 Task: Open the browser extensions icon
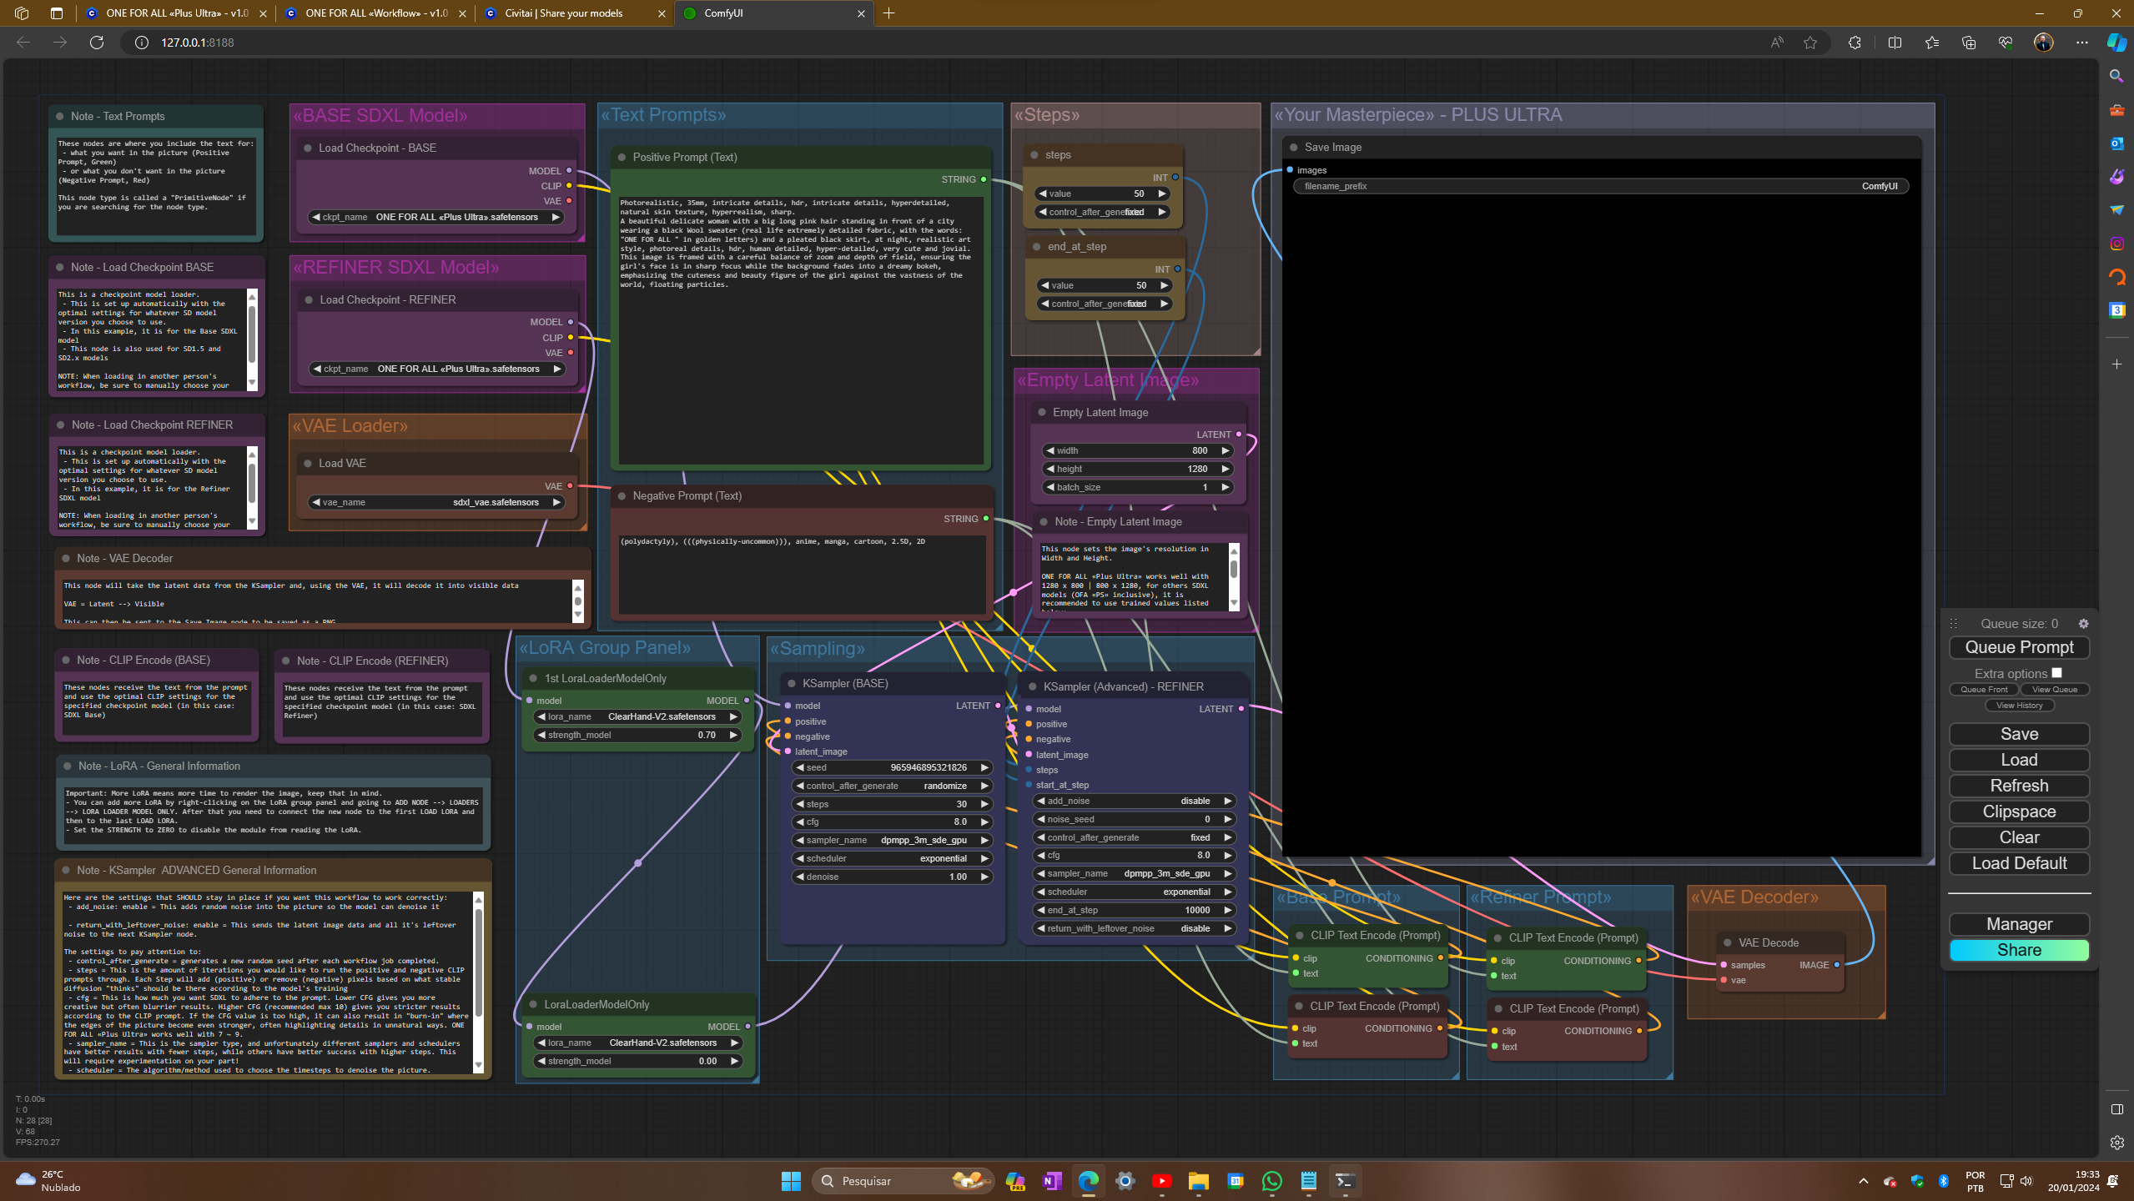1855,43
